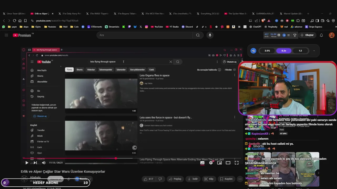Viewport: 337px width, 189px height.
Task: Toggle theater mode
Action: pos(228,163)
